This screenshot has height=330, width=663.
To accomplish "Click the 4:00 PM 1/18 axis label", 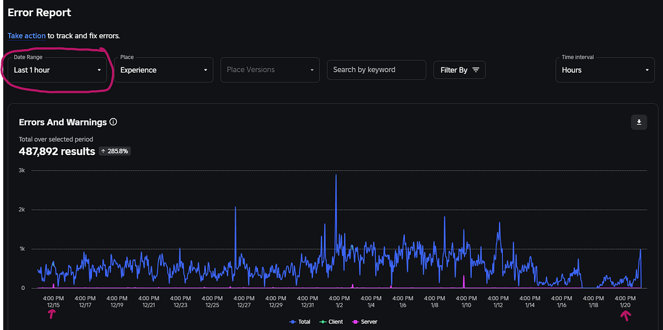I will [593, 301].
